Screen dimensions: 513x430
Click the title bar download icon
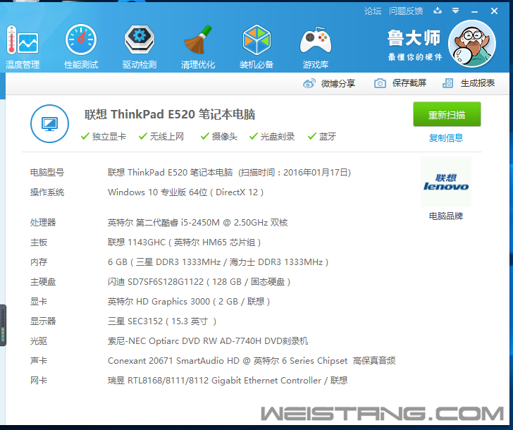438,11
